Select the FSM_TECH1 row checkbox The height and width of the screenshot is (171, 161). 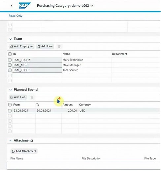[x=10, y=70]
